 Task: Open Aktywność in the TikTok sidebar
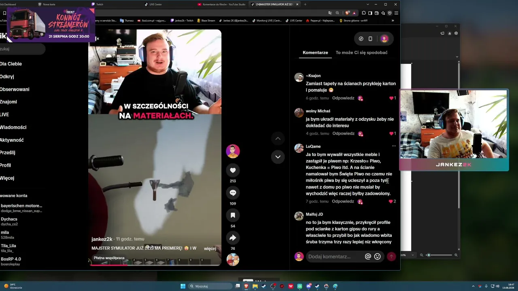point(12,140)
